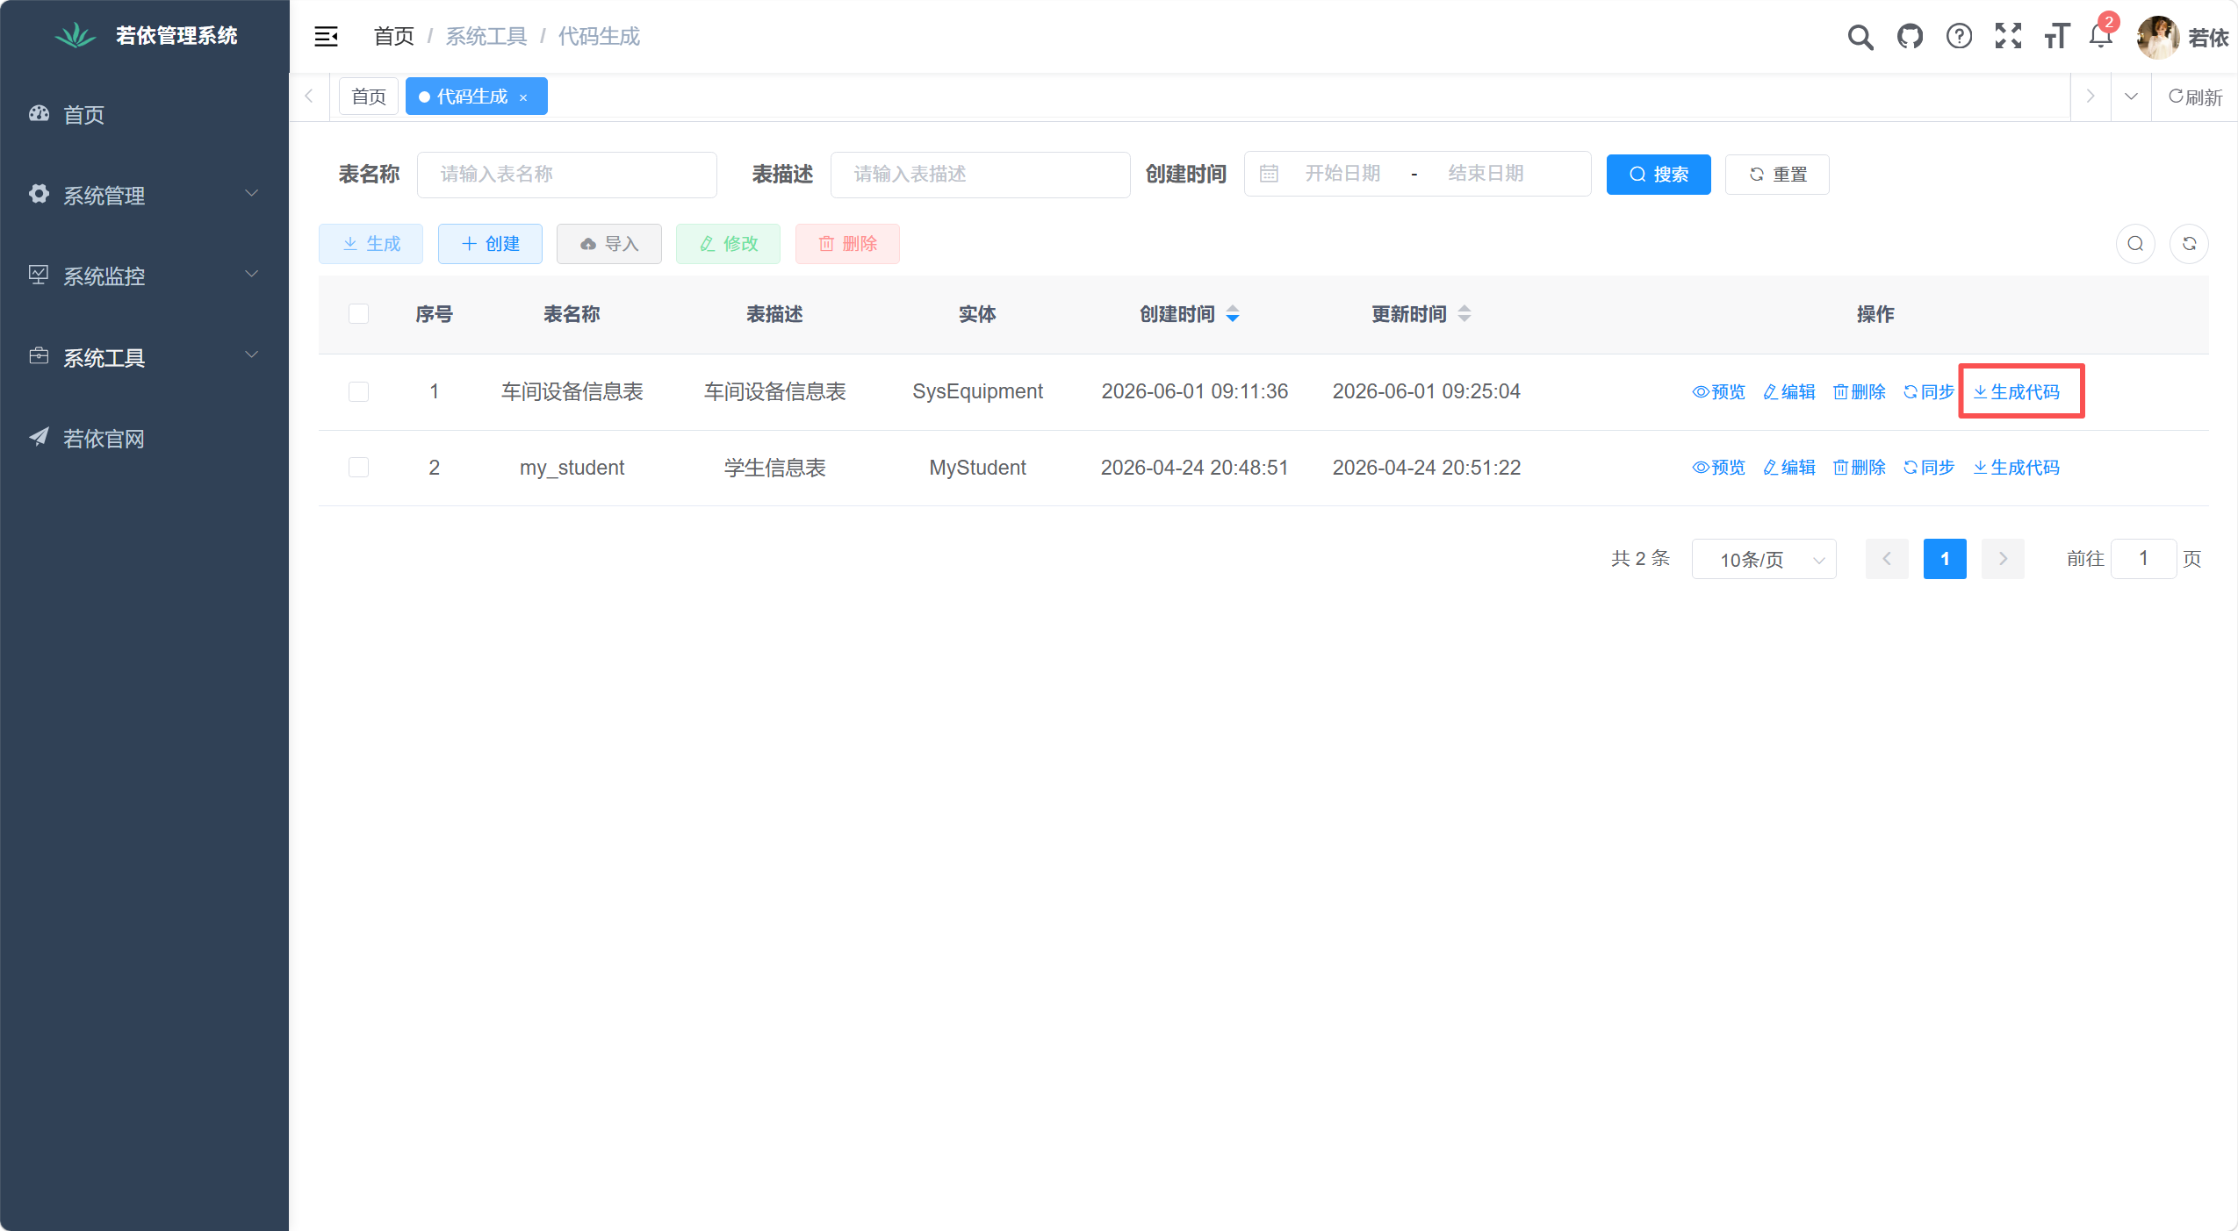Screen dimensions: 2238x1231
Task: Click the 生成 toolbar button
Action: [x=371, y=244]
